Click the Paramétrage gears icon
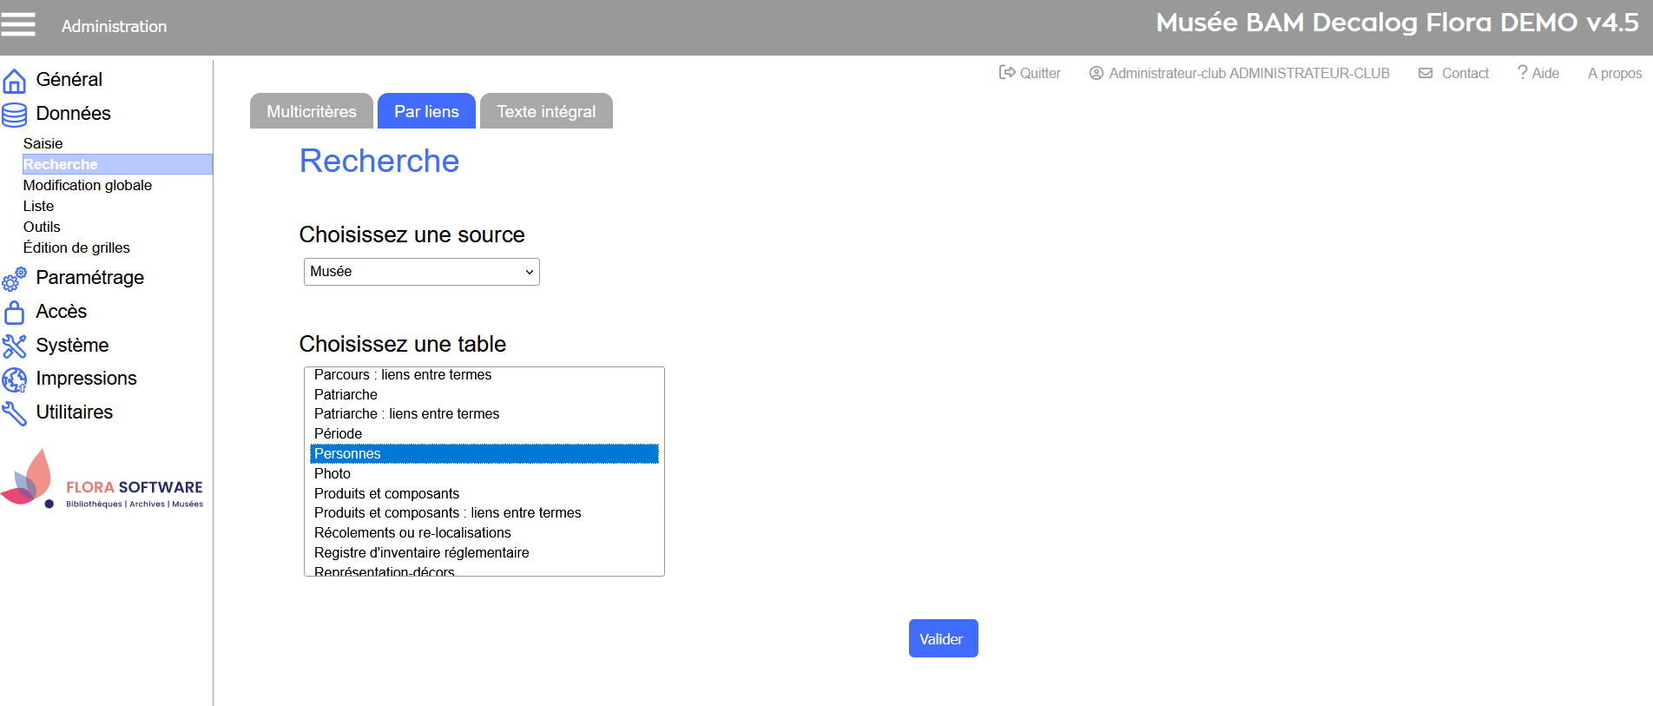The image size is (1653, 706). click(15, 279)
